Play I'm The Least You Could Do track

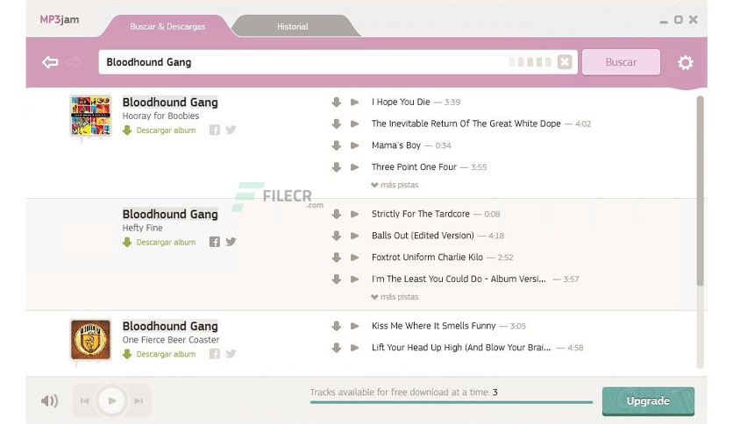[355, 279]
